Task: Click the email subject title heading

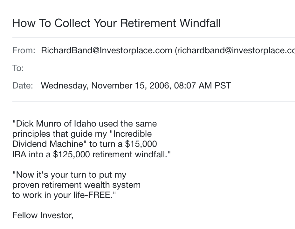Action: [116, 23]
